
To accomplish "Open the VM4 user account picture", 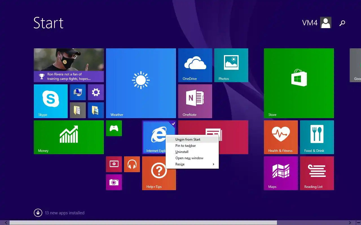I will [x=326, y=23].
